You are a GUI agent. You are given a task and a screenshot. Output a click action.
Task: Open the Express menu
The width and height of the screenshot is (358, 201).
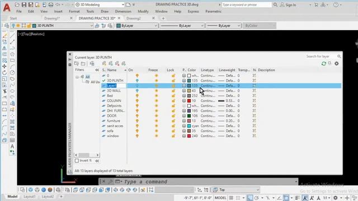click(193, 11)
